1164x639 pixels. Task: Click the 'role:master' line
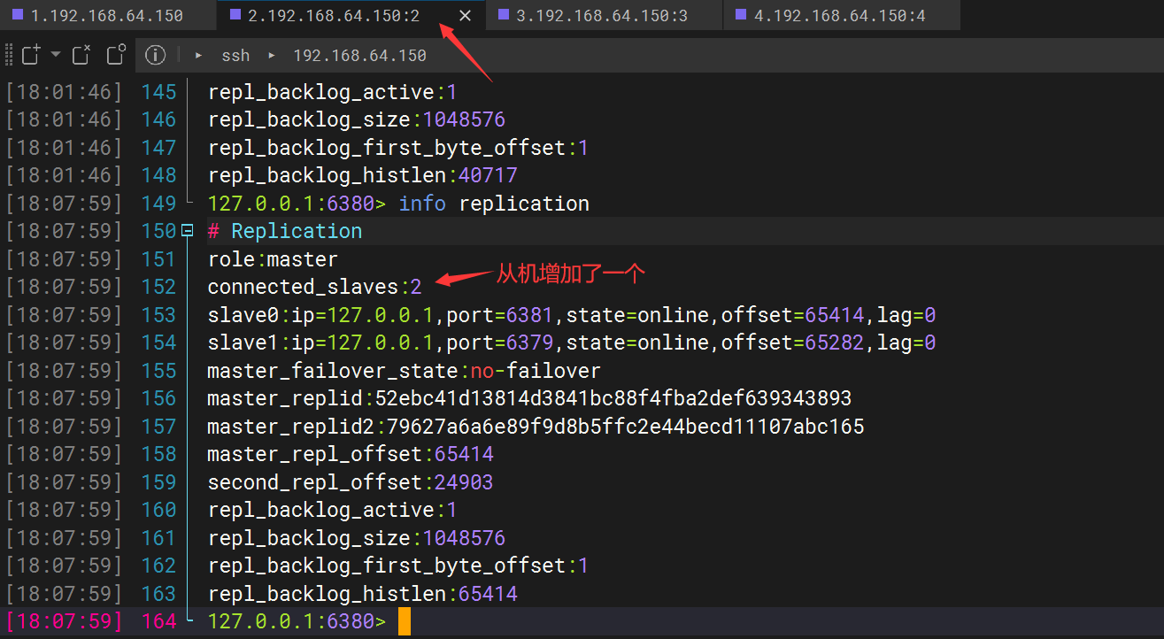[273, 259]
